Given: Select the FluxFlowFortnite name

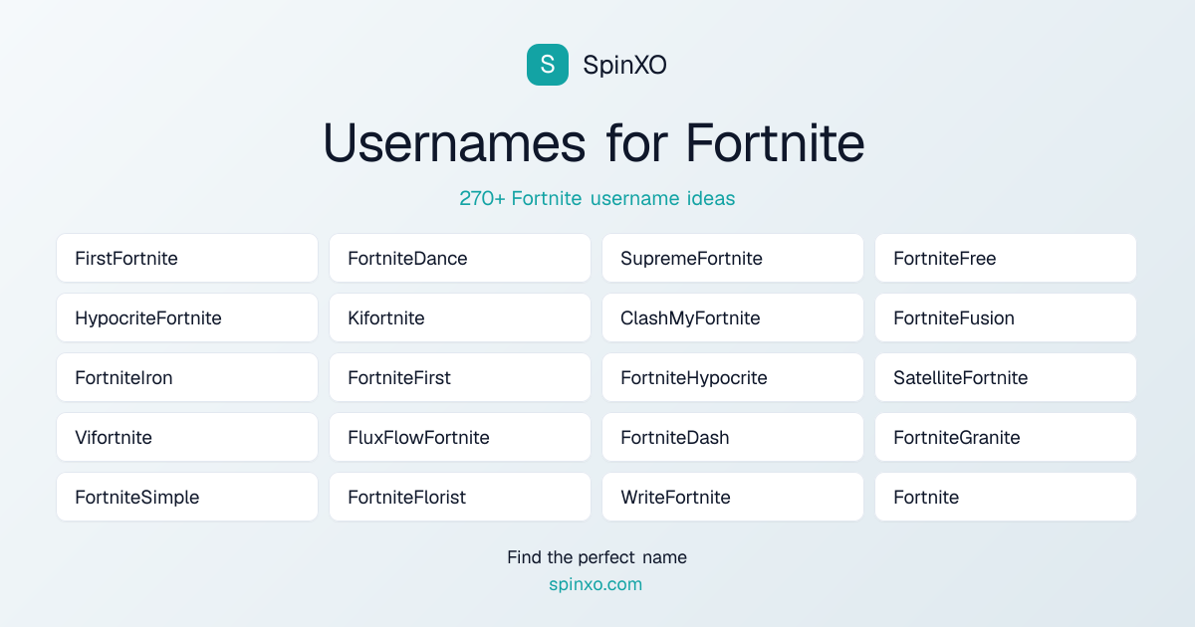Looking at the screenshot, I should click(x=460, y=437).
